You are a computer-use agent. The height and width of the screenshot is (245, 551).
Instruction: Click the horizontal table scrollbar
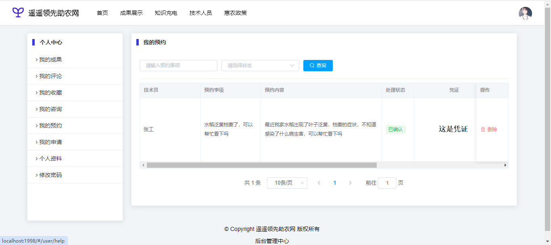(261, 165)
